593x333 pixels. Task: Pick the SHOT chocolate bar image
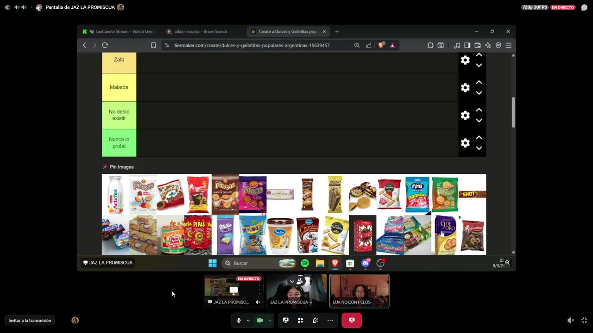(x=473, y=195)
